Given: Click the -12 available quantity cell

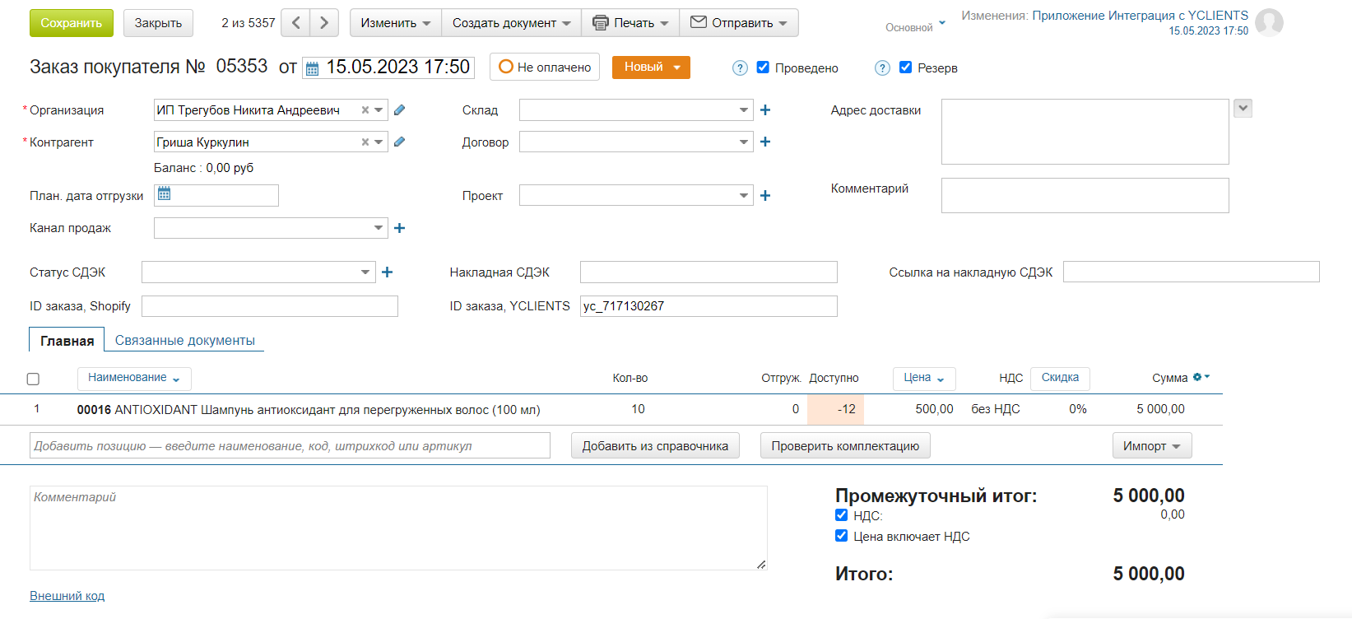Looking at the screenshot, I should [836, 409].
